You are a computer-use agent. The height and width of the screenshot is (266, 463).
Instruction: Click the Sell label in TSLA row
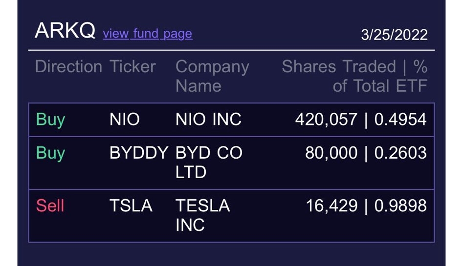[50, 206]
